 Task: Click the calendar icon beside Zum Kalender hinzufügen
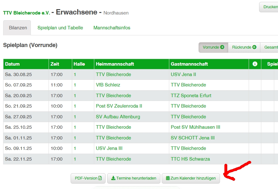[x=168, y=178]
